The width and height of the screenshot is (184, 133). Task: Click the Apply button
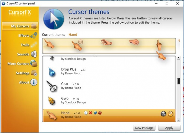169,128
